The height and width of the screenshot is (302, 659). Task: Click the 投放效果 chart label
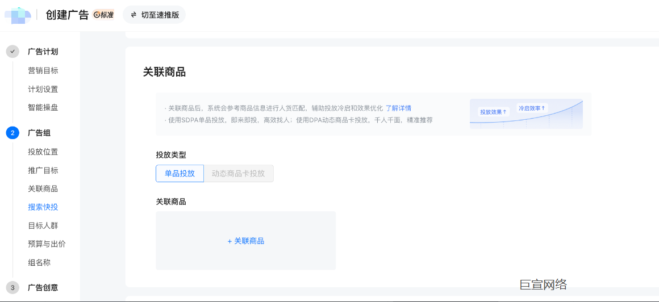pos(494,112)
